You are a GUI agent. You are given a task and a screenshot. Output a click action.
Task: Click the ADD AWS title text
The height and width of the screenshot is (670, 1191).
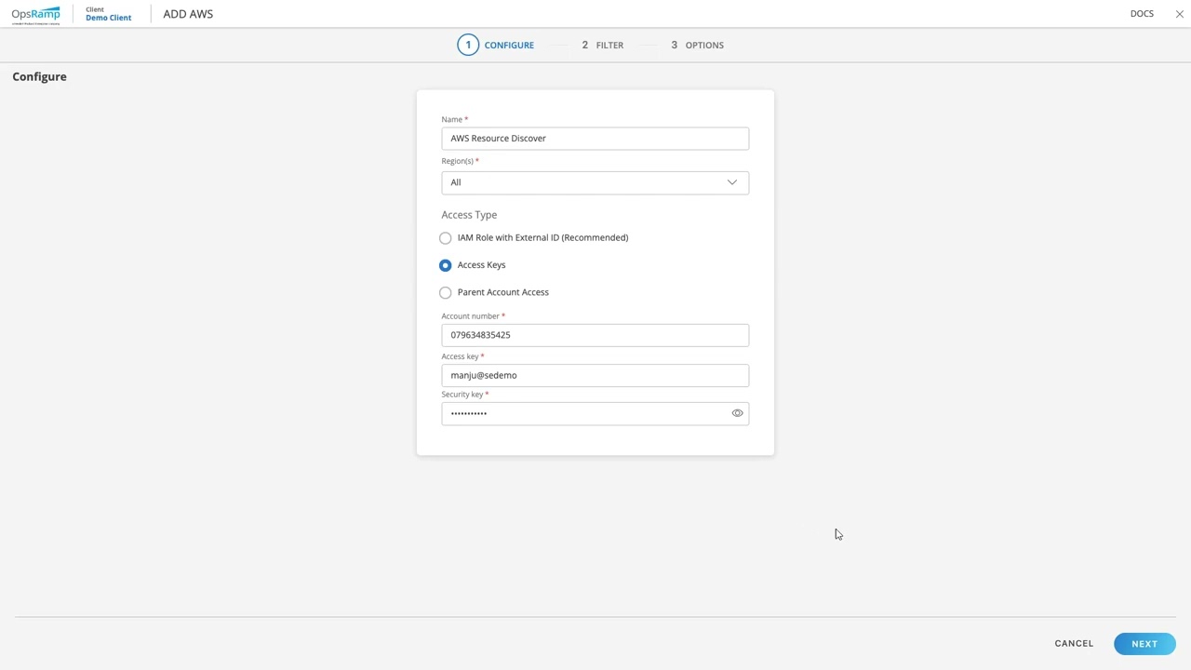[188, 14]
